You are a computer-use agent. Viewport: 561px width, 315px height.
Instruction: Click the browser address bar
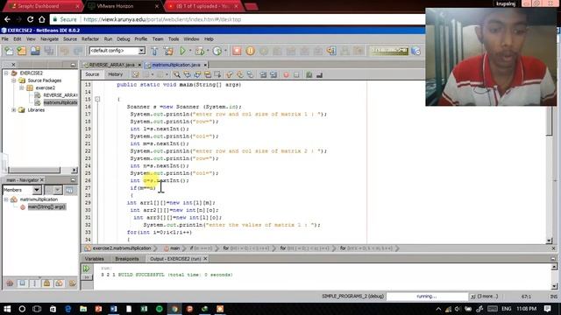pyautogui.click(x=236, y=19)
